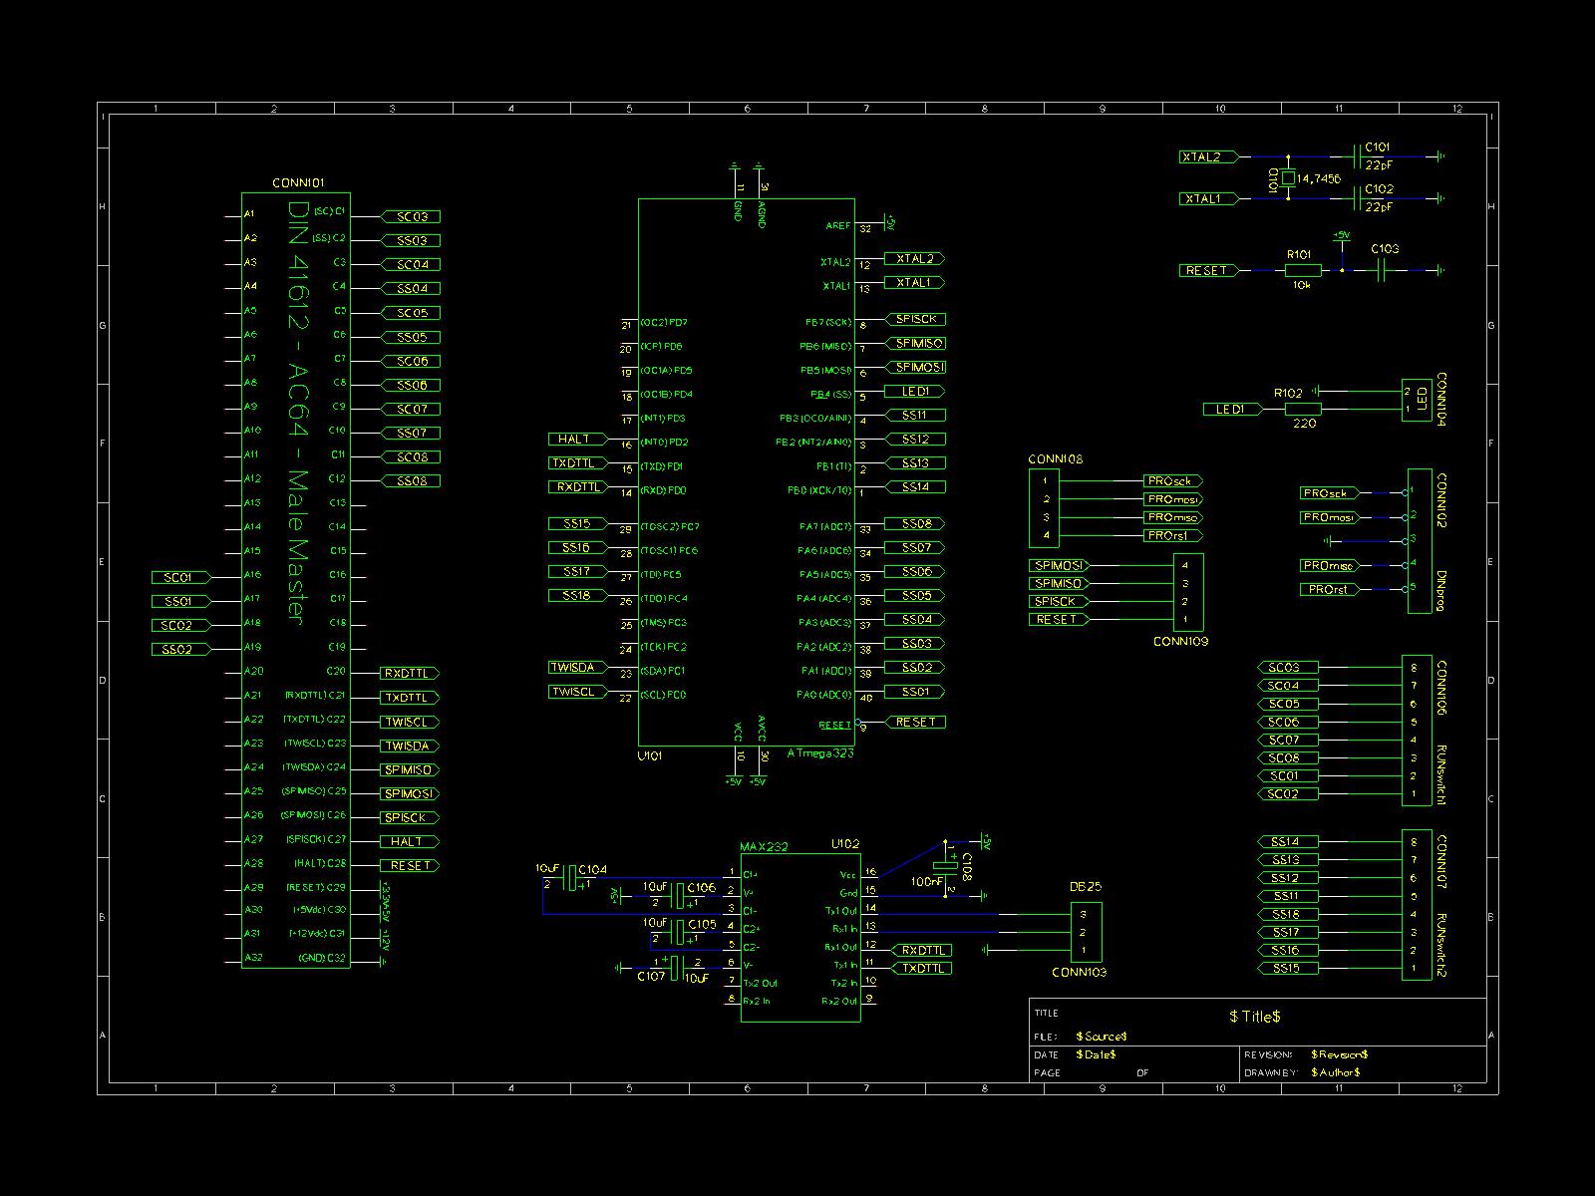This screenshot has width=1595, height=1196.
Task: Select the $Revision$ text field
Action: (x=1339, y=1054)
